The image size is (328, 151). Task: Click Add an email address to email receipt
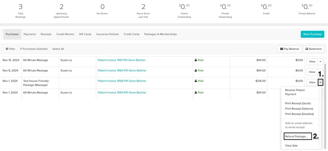pyautogui.click(x=299, y=125)
